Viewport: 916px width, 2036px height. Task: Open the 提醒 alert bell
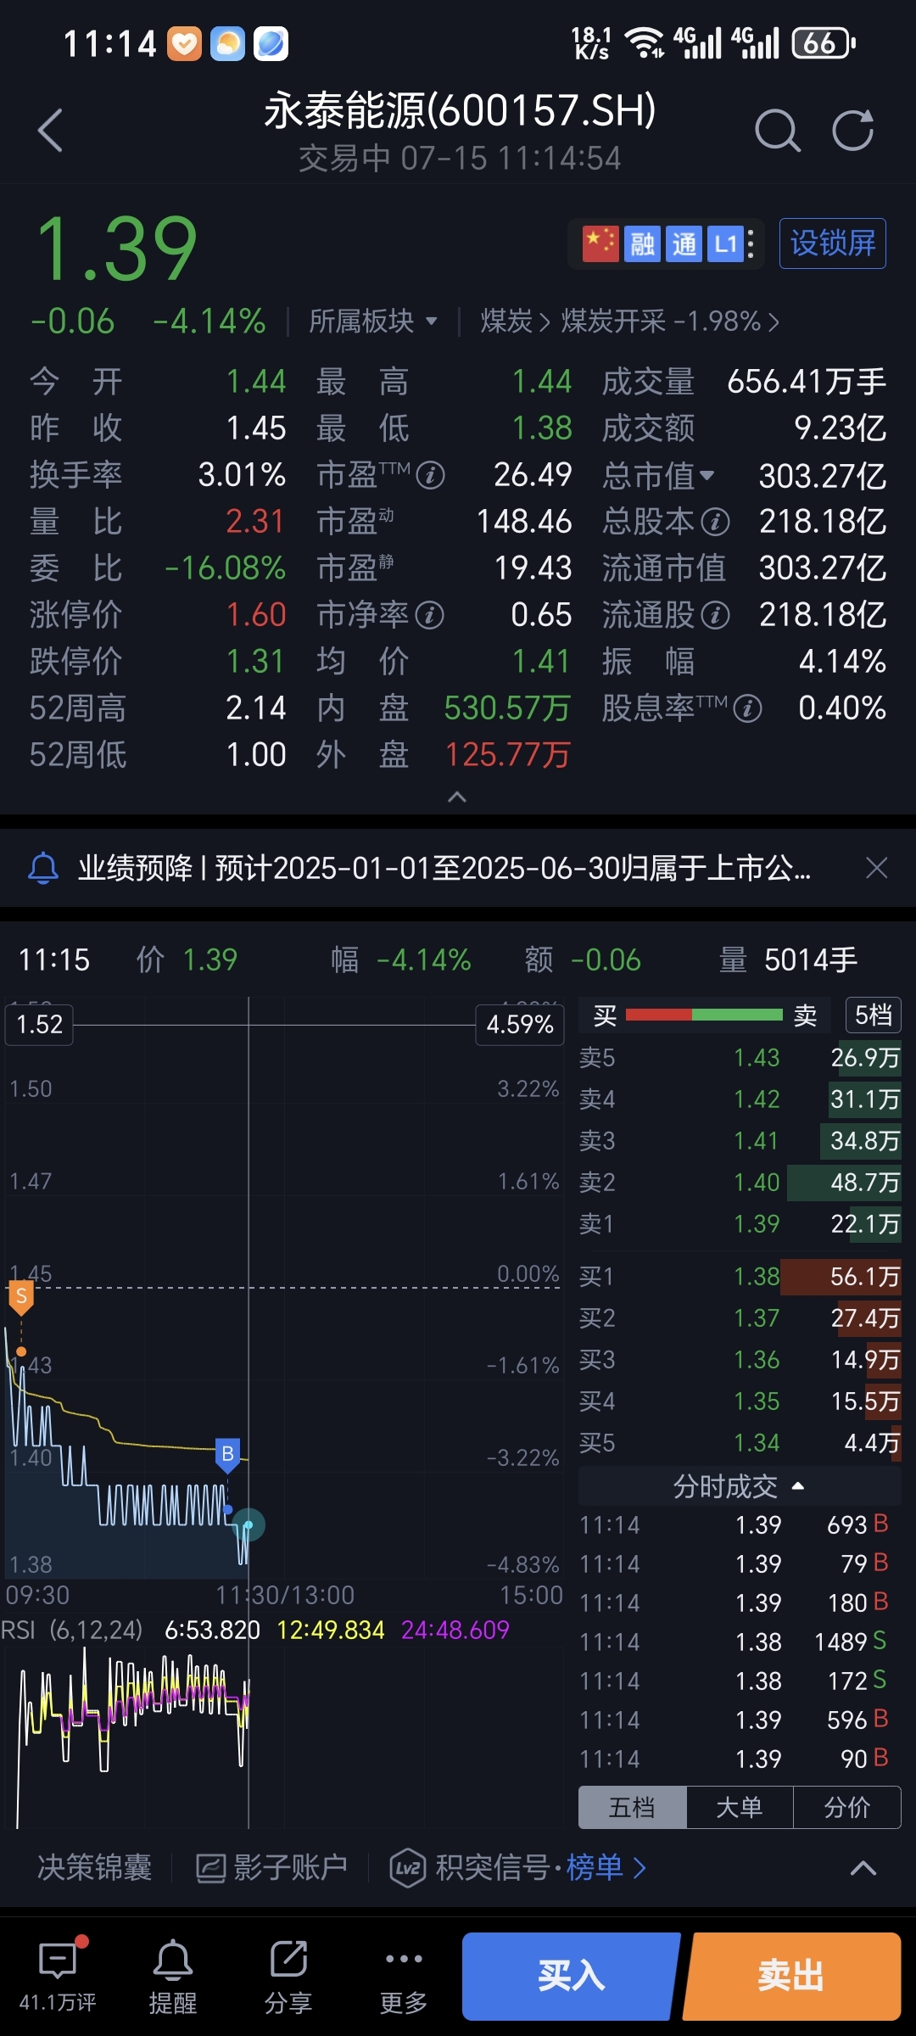tap(173, 1977)
